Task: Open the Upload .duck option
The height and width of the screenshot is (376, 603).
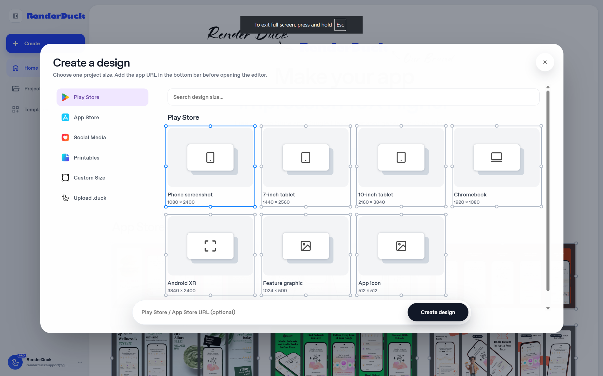Action: click(x=102, y=198)
